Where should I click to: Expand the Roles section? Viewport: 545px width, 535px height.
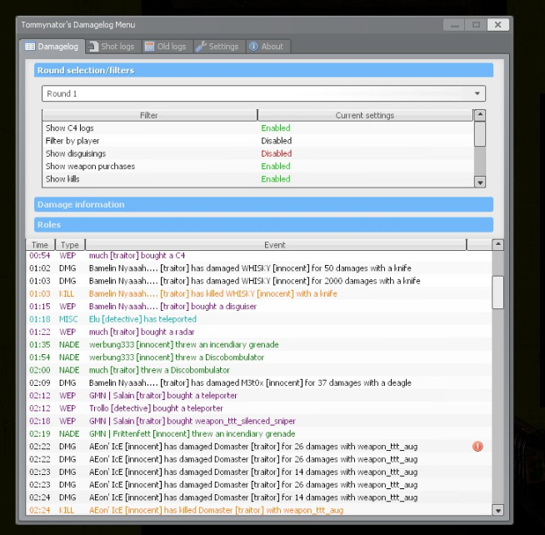[263, 224]
